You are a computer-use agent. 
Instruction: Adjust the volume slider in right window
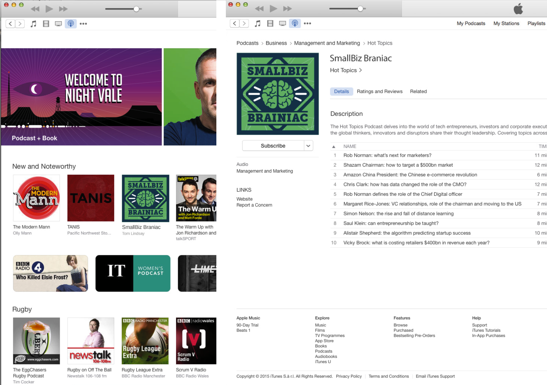tap(360, 9)
